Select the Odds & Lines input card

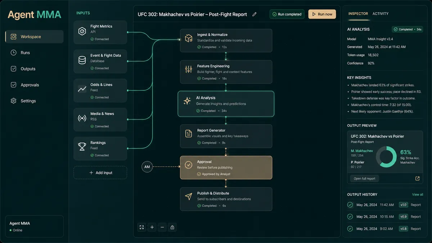(100, 91)
